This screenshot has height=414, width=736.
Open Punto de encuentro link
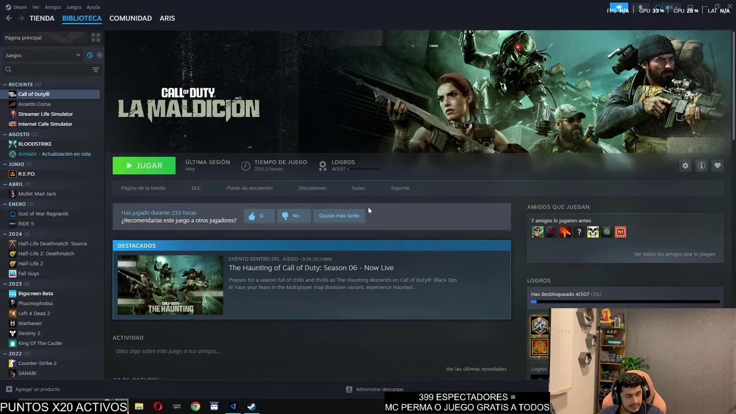click(x=250, y=188)
